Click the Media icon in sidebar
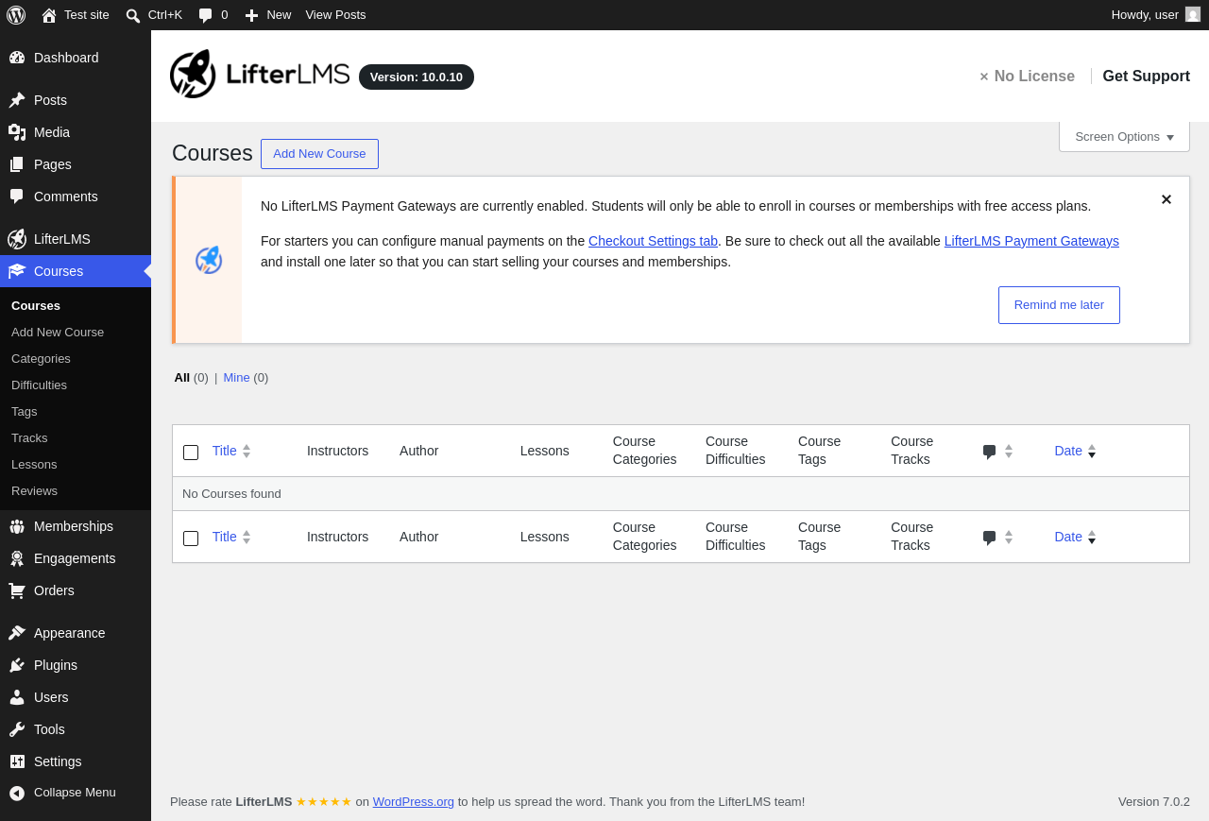This screenshot has width=1209, height=821. (x=17, y=132)
